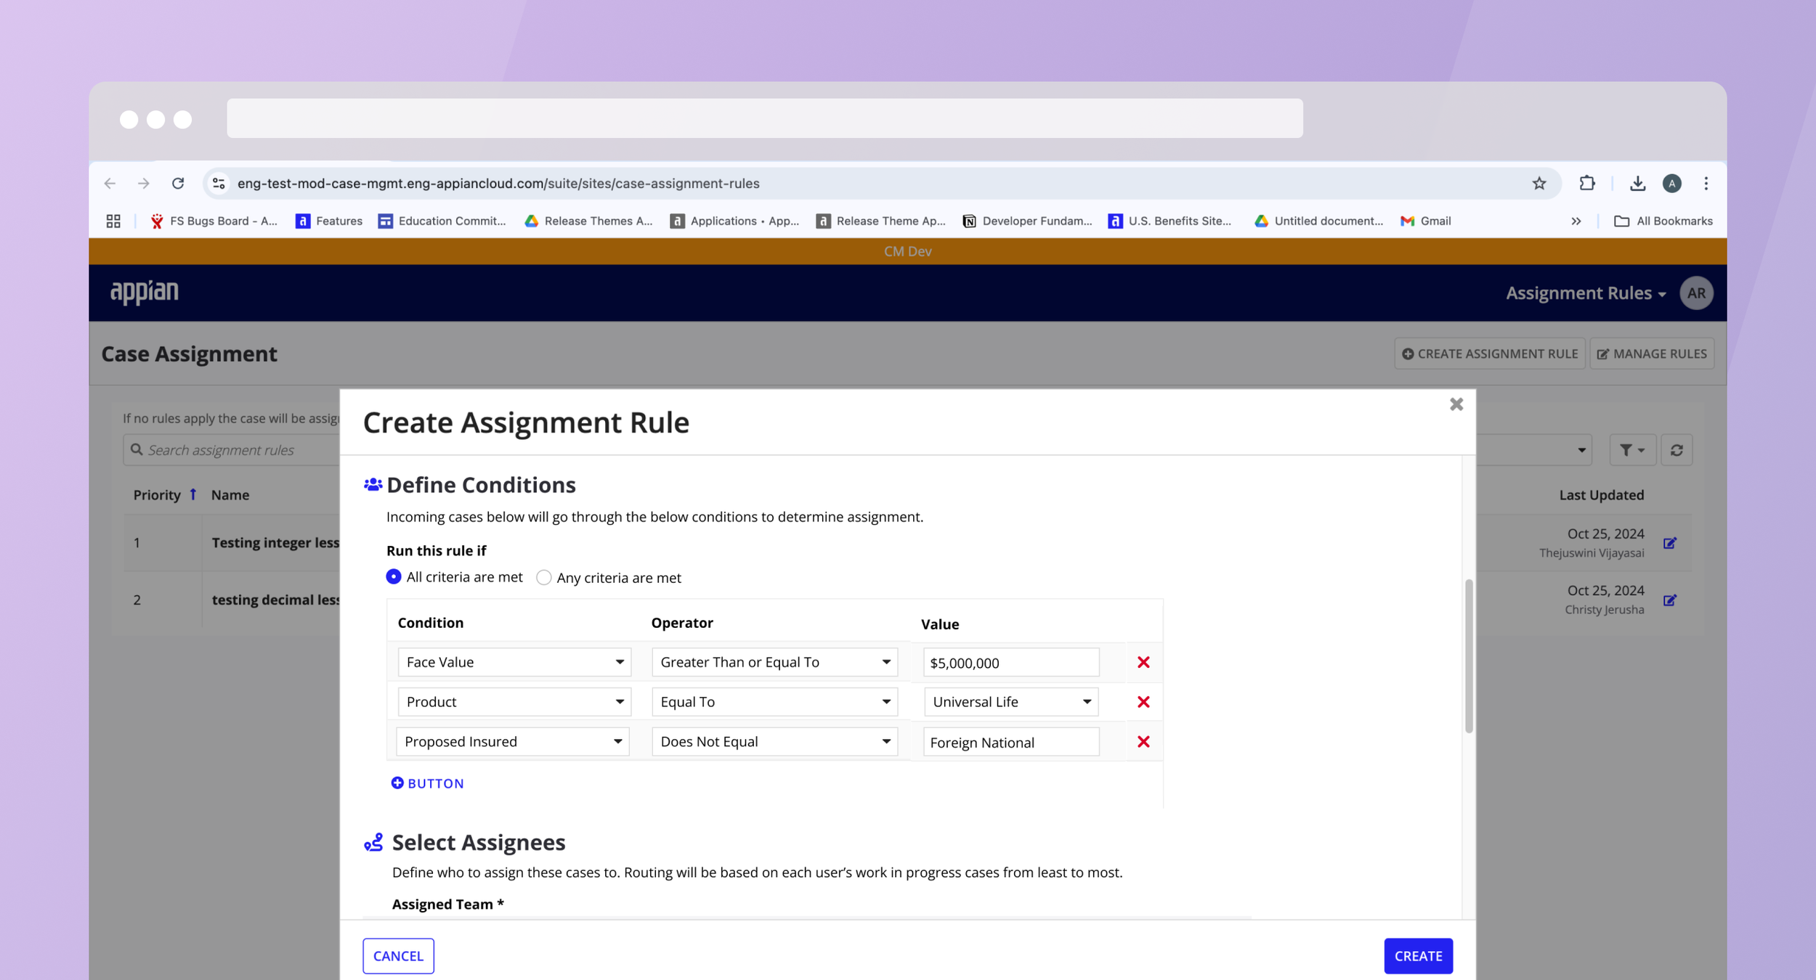Screen dimensions: 1816x980
Task: Click the dialog's vertical scrollbar
Action: click(x=1468, y=656)
